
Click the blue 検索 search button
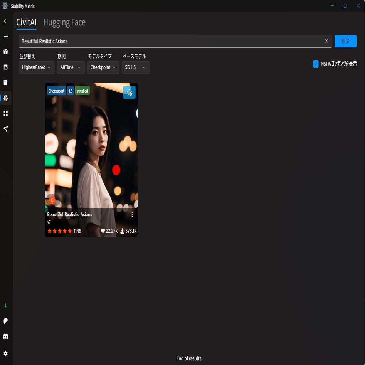click(x=345, y=41)
